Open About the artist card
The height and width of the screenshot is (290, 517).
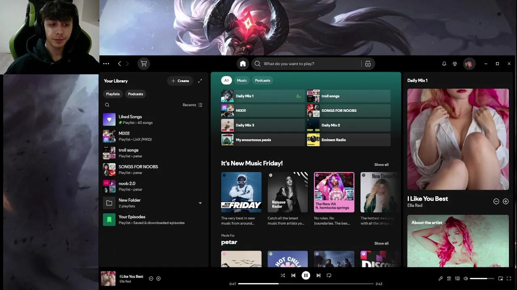point(458,241)
